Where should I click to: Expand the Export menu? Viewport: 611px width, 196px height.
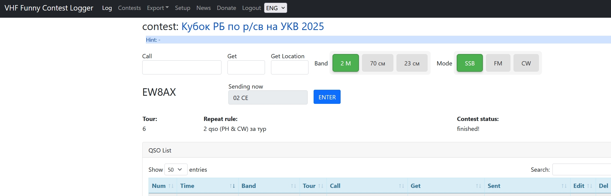click(x=158, y=8)
